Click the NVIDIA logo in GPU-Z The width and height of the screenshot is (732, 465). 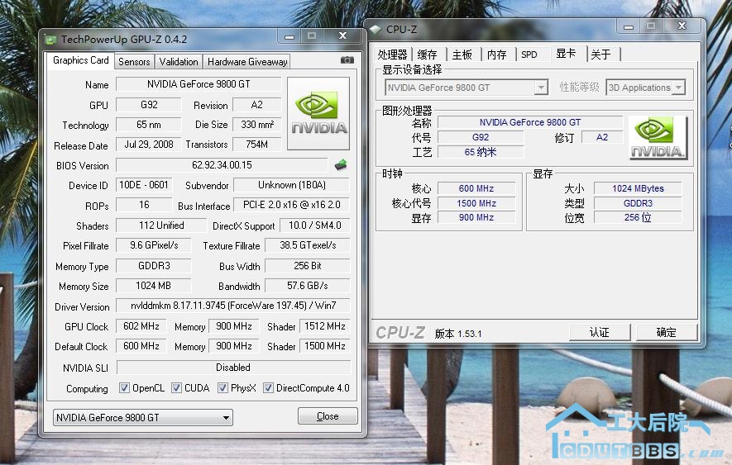(318, 113)
